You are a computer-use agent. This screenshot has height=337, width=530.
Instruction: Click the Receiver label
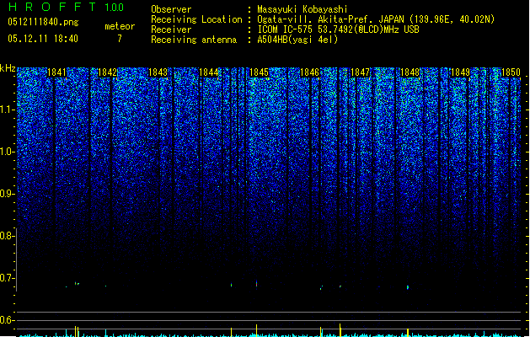(171, 29)
